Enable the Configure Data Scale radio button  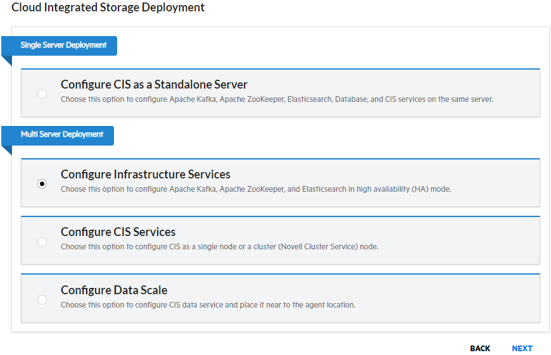(42, 299)
